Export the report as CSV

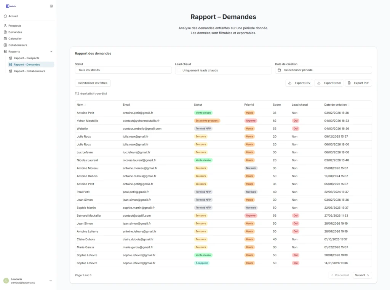click(x=299, y=83)
